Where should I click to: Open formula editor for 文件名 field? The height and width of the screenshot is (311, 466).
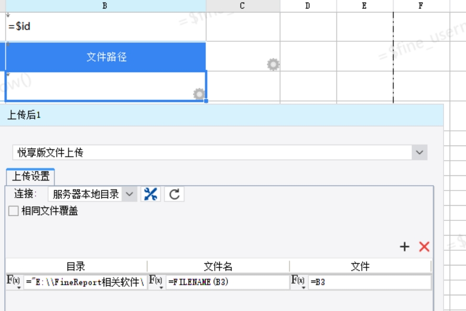coord(156,282)
